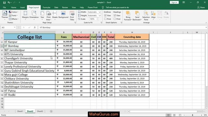Open the Themes gallery
Viewport: 208px width, 117px height.
tap(5, 15)
